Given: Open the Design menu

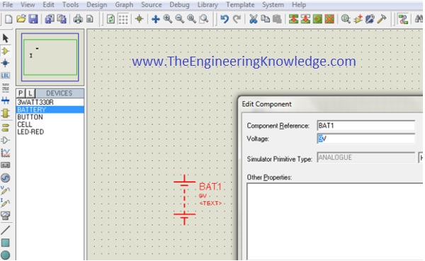Looking at the screenshot, I should point(96,5).
